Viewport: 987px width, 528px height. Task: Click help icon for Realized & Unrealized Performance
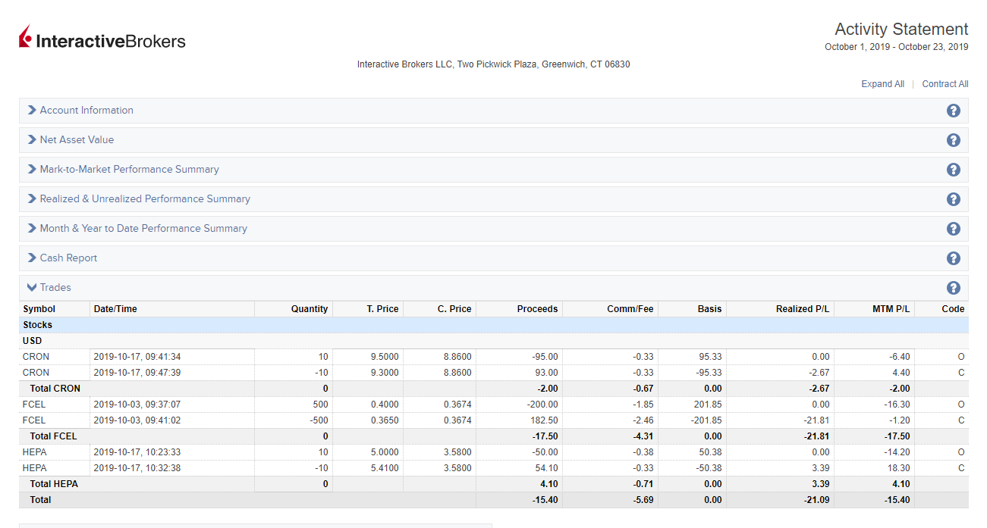[x=953, y=199]
